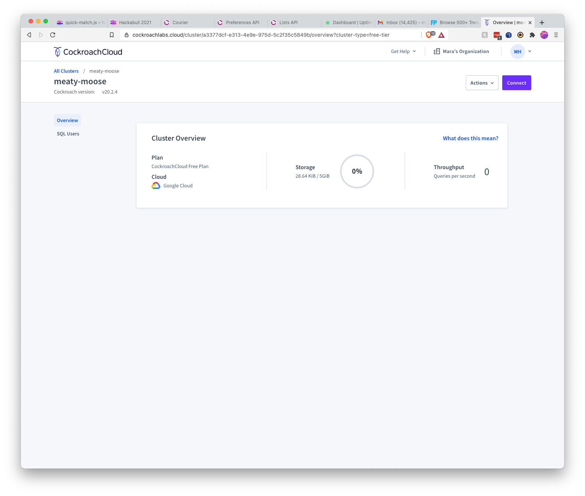Click the URL address bar
The height and width of the screenshot is (496, 585).
271,35
